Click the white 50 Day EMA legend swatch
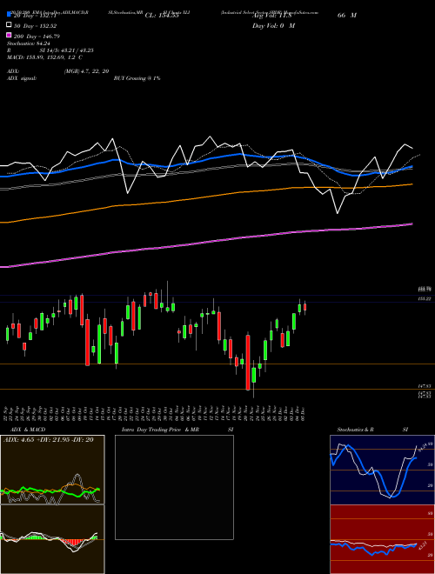 coord(9,25)
